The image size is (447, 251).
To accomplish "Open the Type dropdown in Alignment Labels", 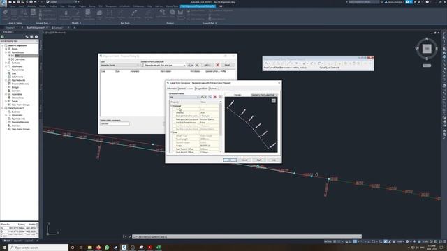I will [119, 65].
